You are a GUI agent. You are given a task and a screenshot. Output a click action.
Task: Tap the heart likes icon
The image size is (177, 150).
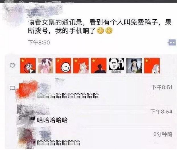(12, 65)
